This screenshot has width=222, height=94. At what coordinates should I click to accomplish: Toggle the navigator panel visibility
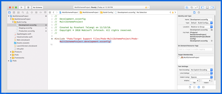click(203, 7)
